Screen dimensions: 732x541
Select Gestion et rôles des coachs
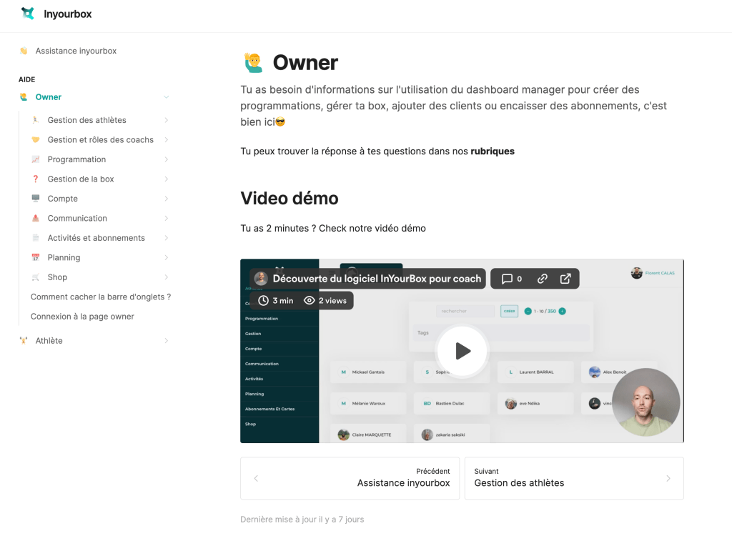point(100,139)
